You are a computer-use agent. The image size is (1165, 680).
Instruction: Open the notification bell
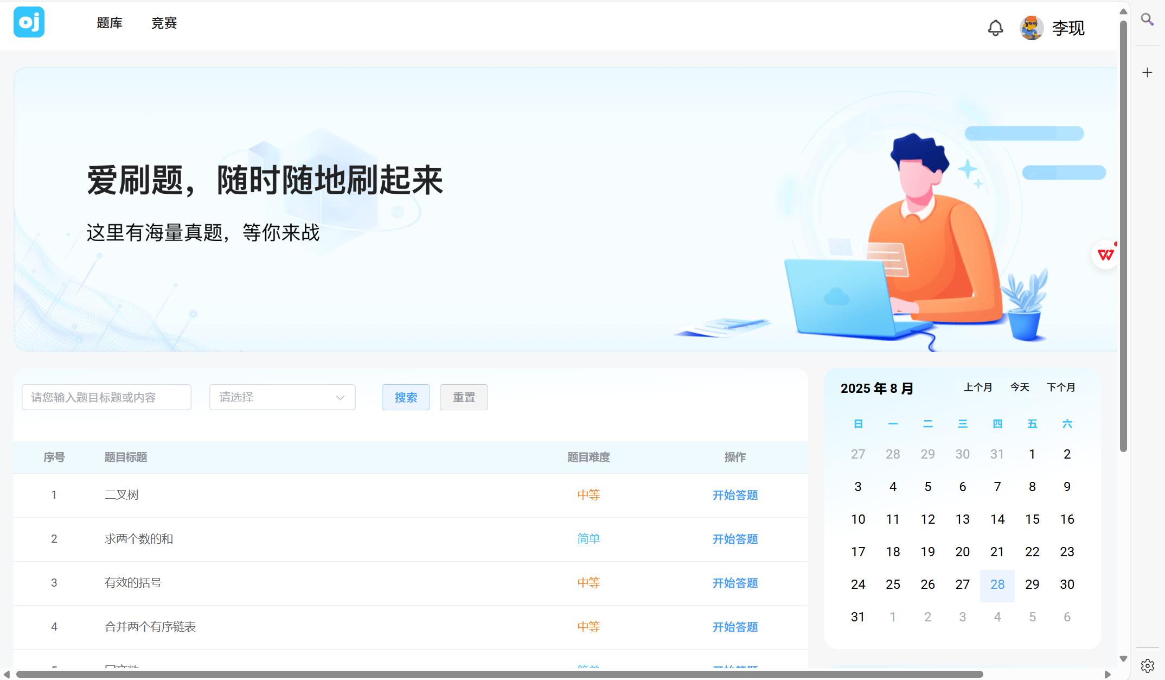pyautogui.click(x=995, y=28)
